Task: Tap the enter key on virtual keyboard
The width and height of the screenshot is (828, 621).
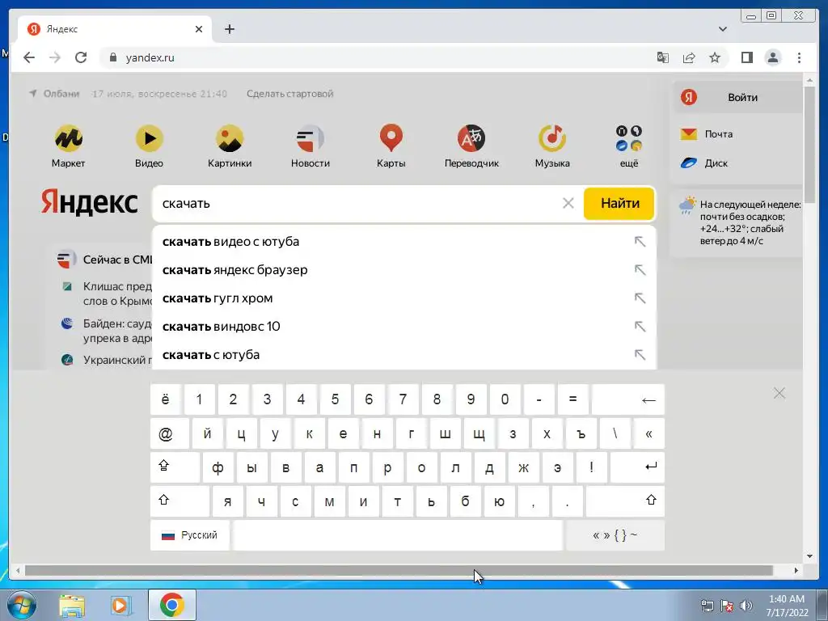Action: point(637,467)
